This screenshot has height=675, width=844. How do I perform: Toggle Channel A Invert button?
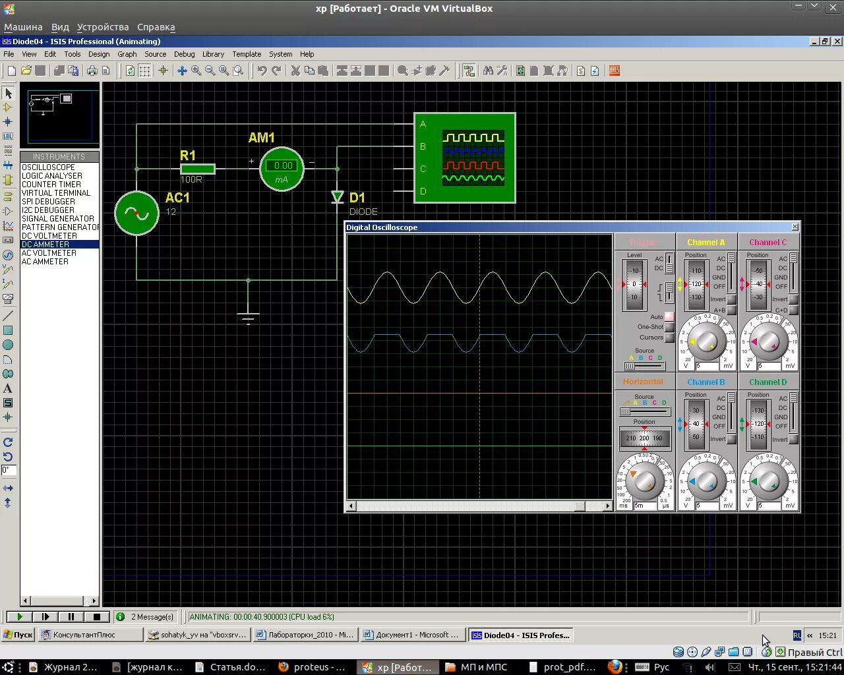[731, 299]
